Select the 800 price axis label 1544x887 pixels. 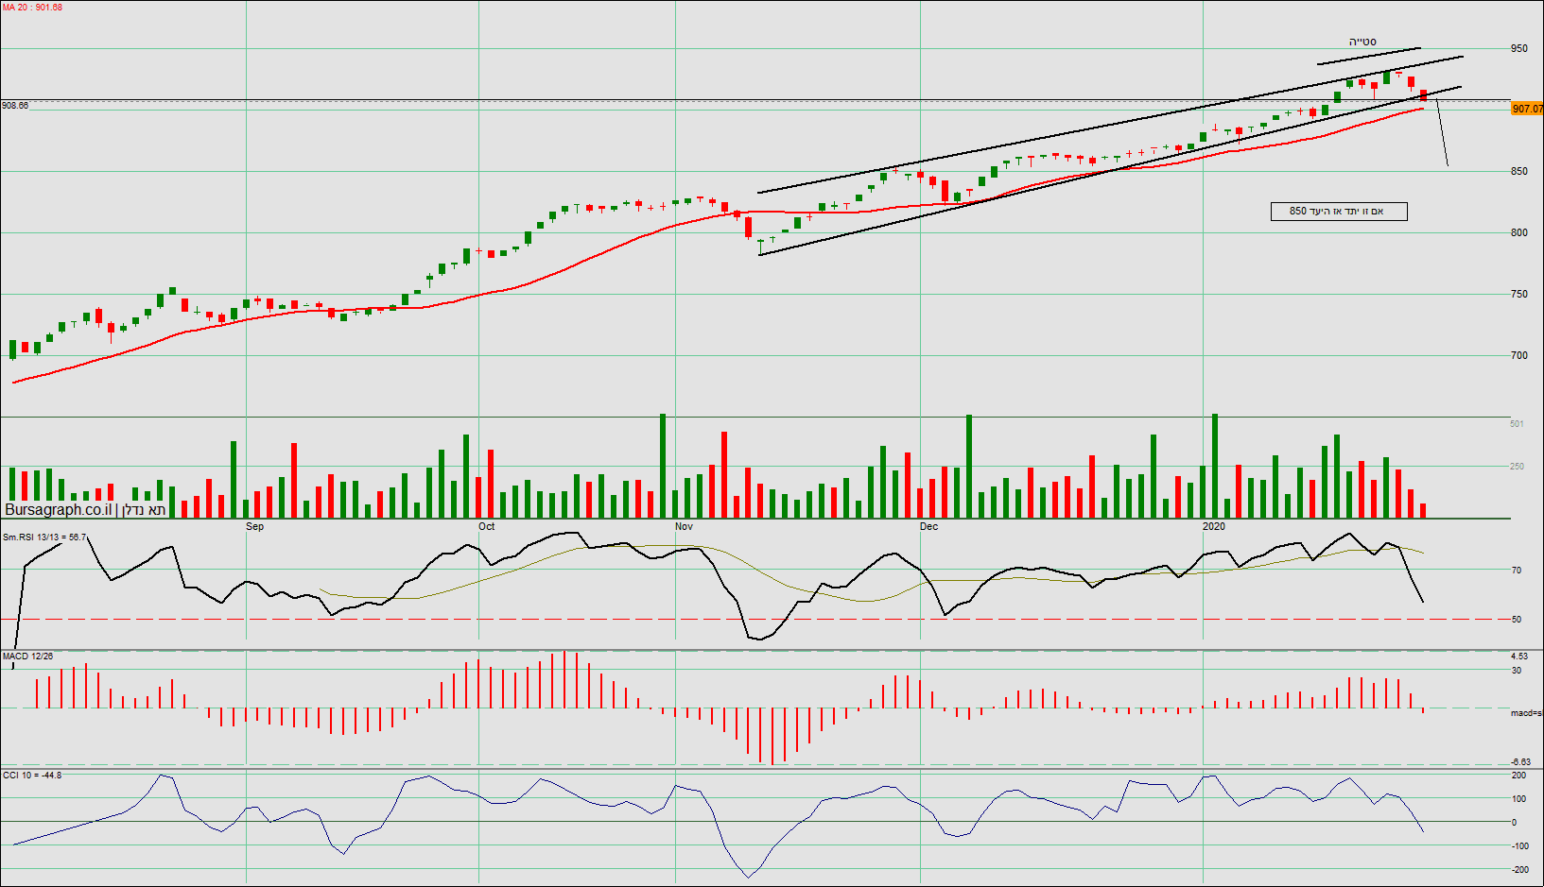1519,232
